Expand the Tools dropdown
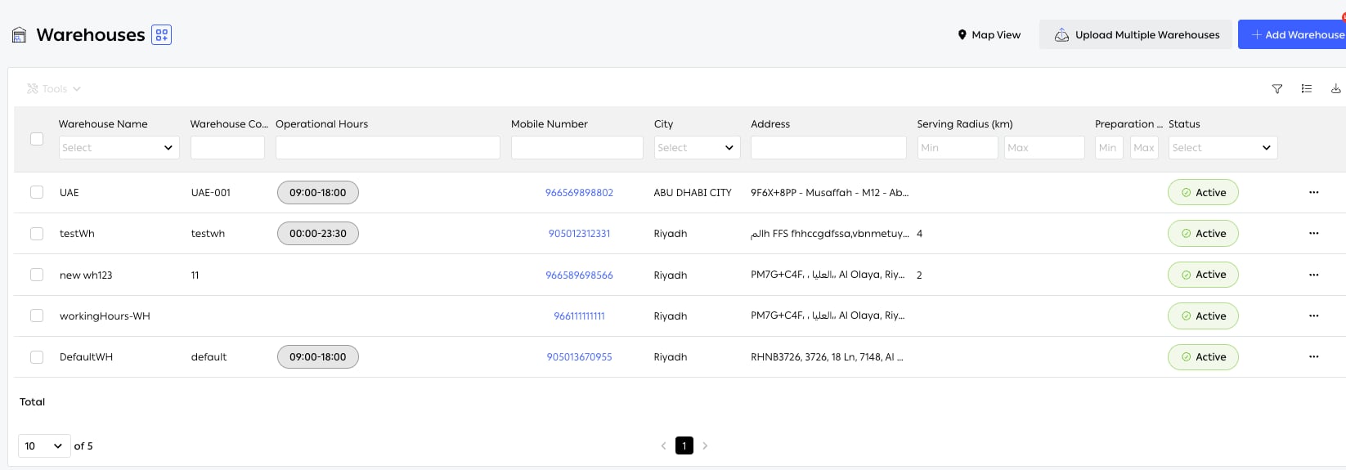The width and height of the screenshot is (1346, 470). (54, 88)
